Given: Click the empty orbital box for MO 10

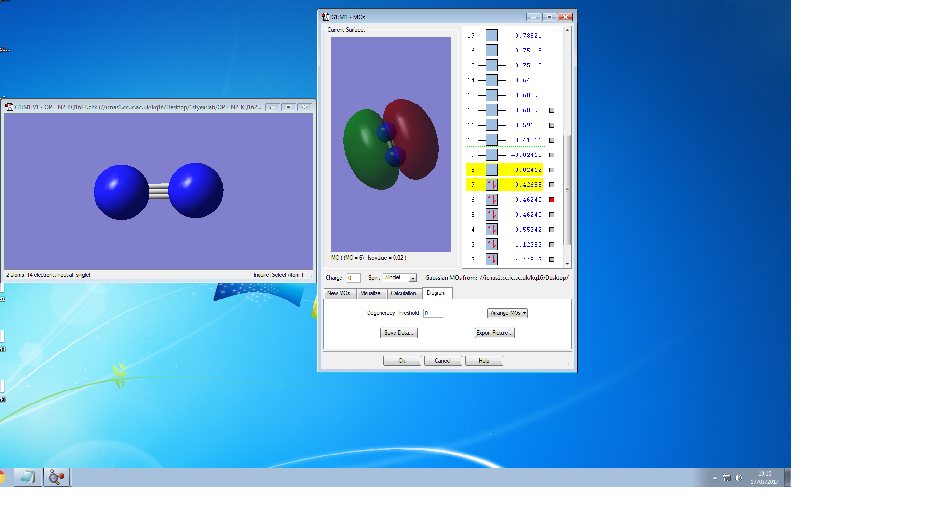Looking at the screenshot, I should [491, 140].
